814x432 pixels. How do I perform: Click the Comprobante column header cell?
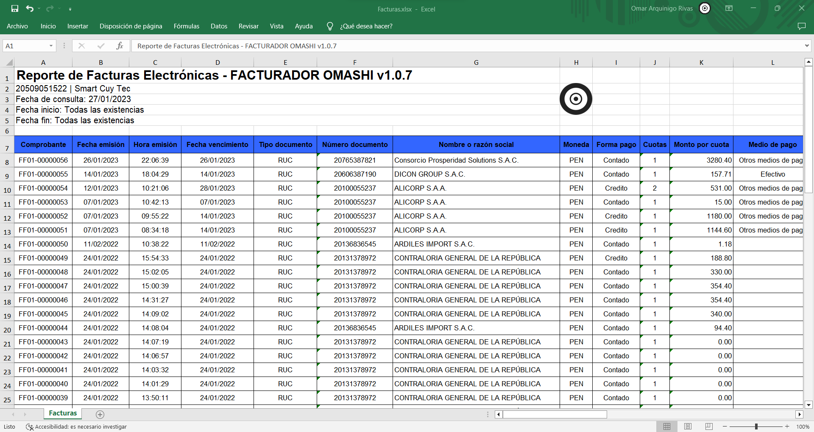tap(43, 144)
